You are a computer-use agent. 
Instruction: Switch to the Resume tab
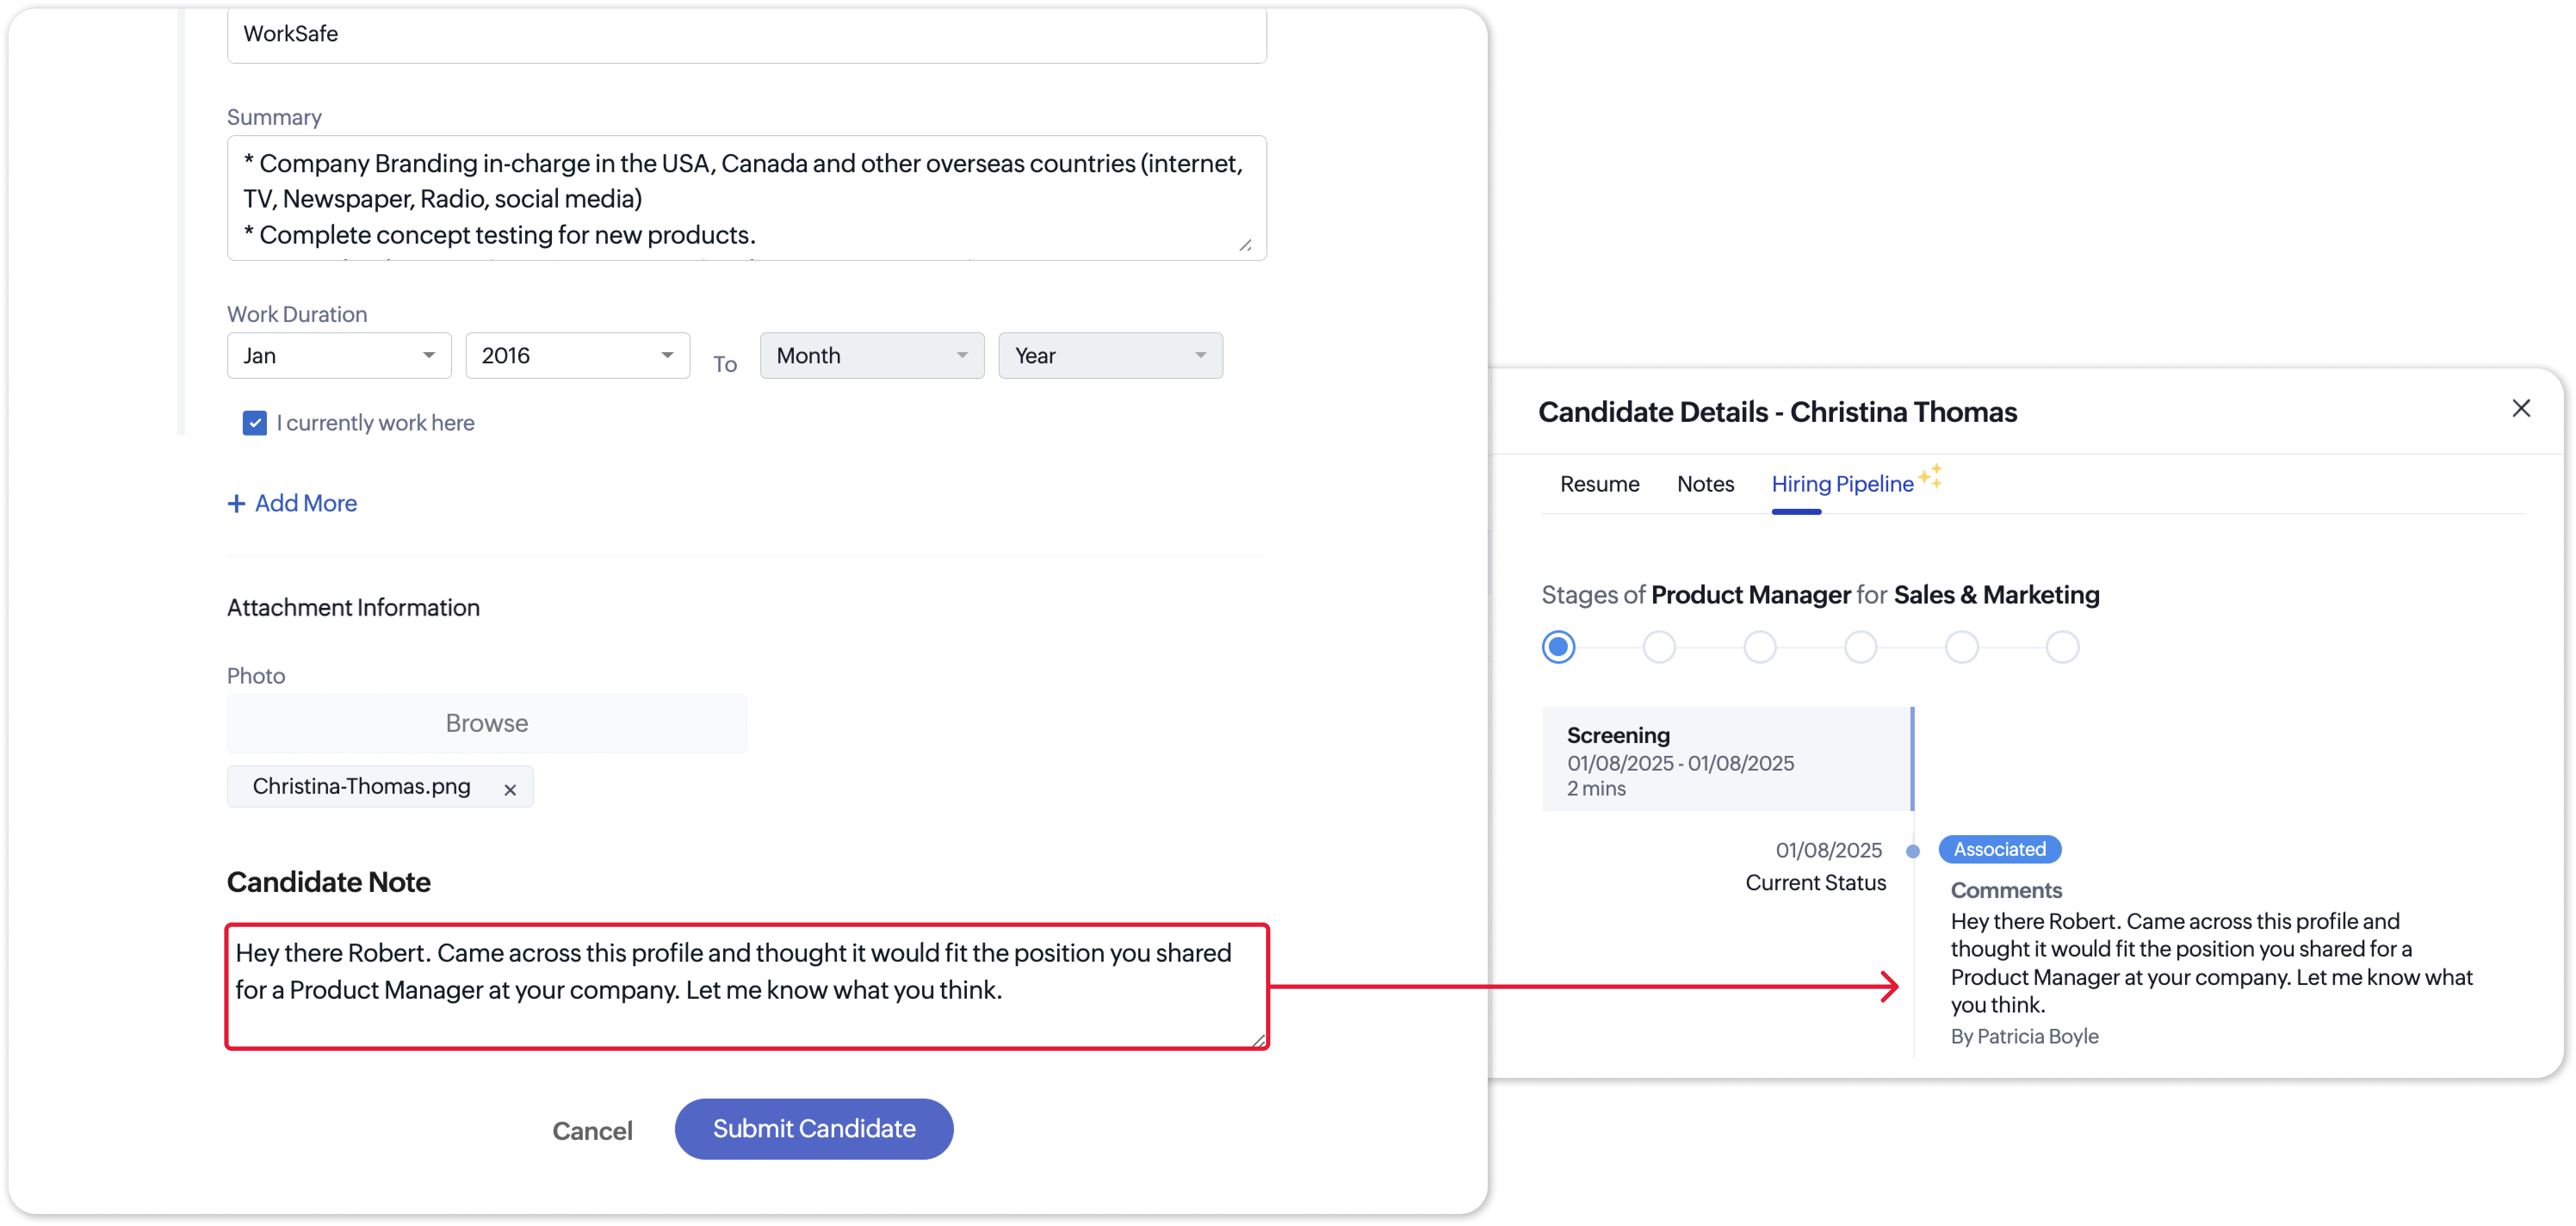tap(1599, 484)
